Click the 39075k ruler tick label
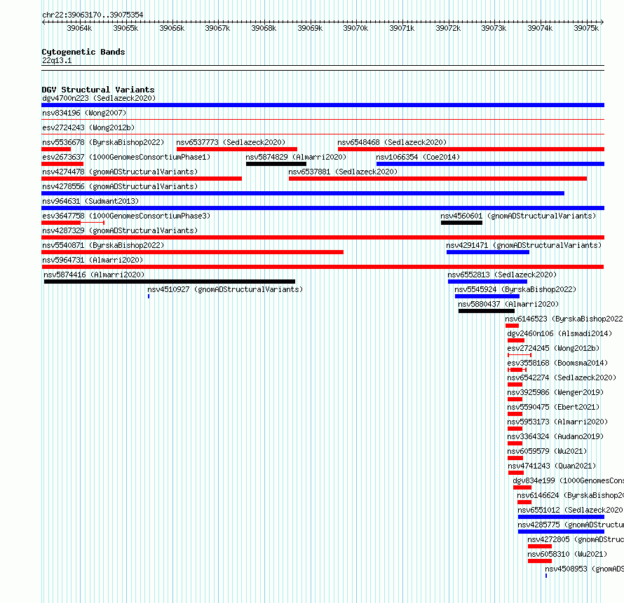 click(x=586, y=28)
